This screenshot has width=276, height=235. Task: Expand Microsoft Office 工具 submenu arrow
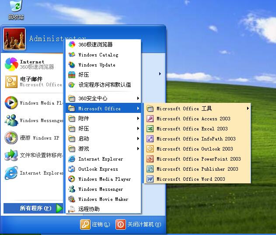click(x=248, y=109)
